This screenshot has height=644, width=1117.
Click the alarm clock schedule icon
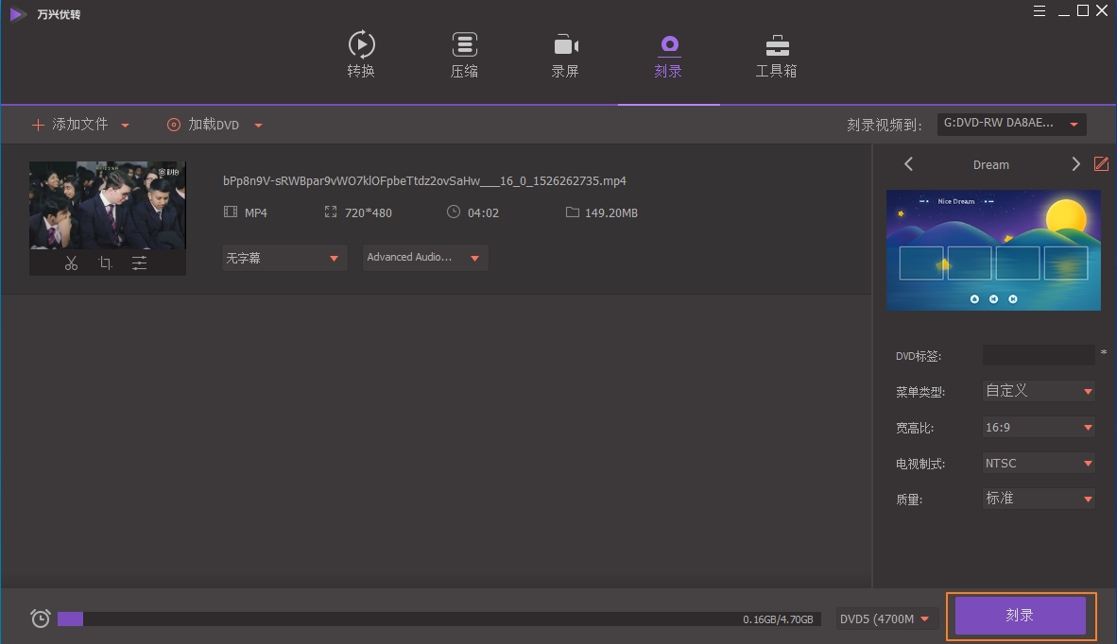pyautogui.click(x=41, y=618)
